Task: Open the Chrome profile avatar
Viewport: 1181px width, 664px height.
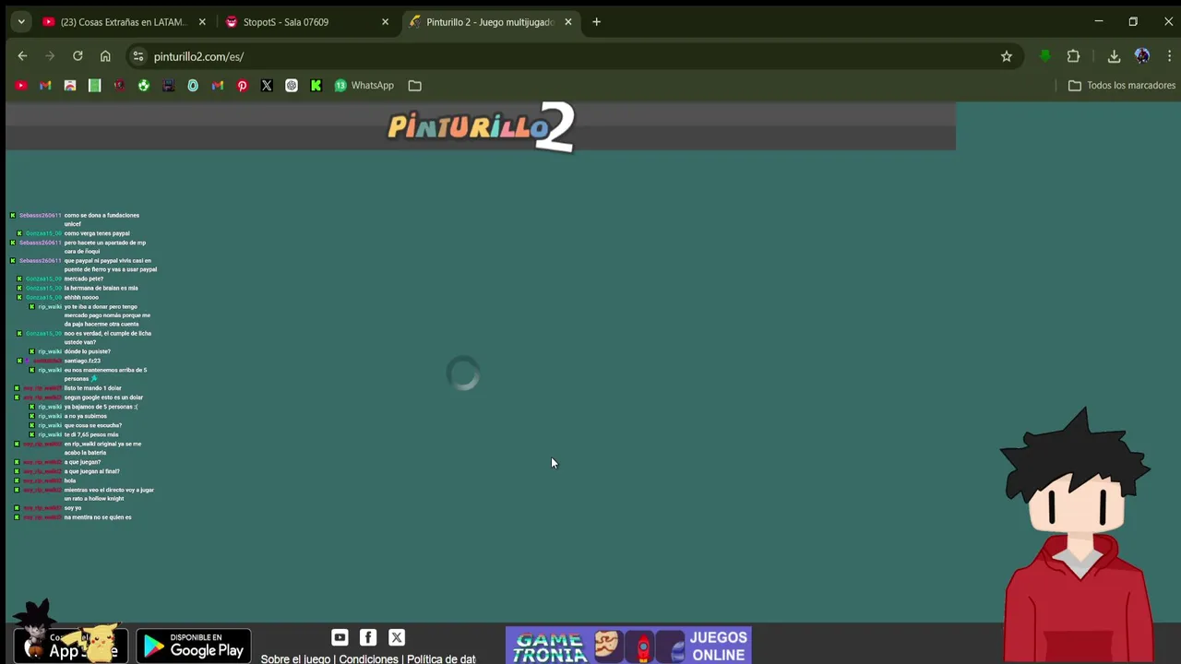Action: coord(1142,56)
